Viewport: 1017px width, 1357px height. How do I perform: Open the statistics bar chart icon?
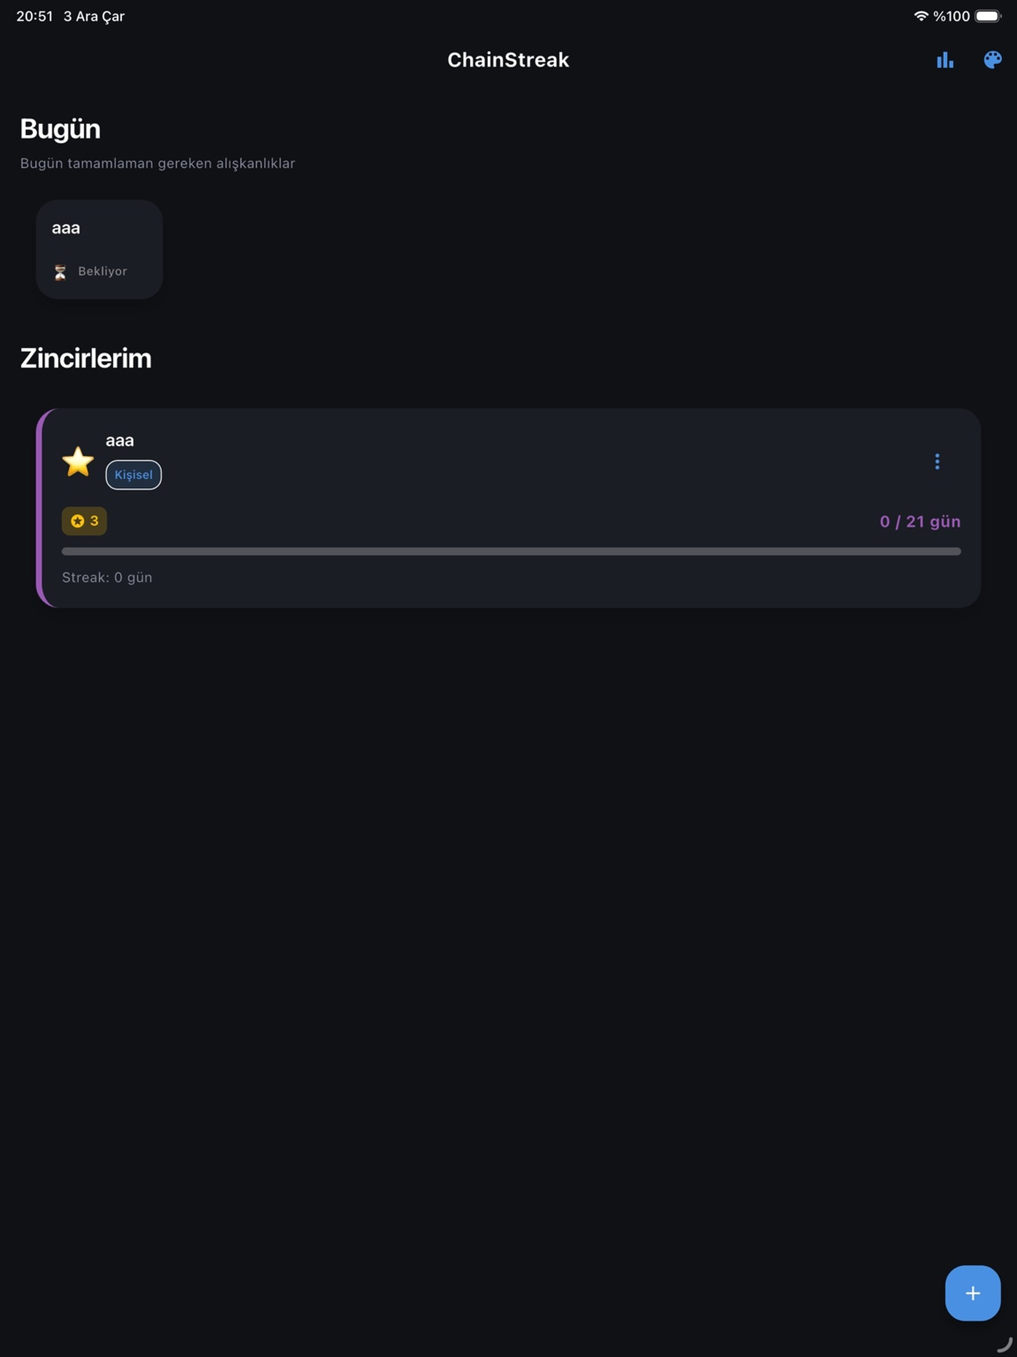click(x=944, y=60)
